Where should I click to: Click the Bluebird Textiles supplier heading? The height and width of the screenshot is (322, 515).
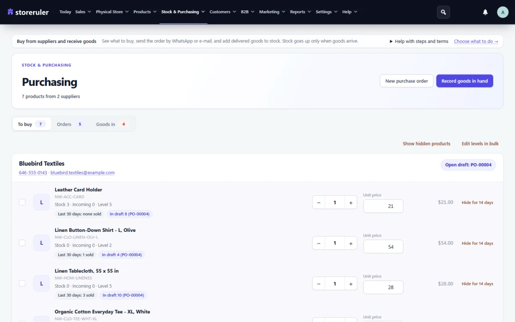pos(42,164)
